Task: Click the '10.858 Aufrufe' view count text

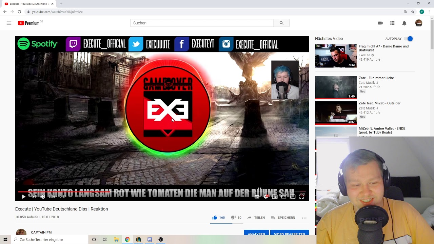Action: pyautogui.click(x=27, y=217)
